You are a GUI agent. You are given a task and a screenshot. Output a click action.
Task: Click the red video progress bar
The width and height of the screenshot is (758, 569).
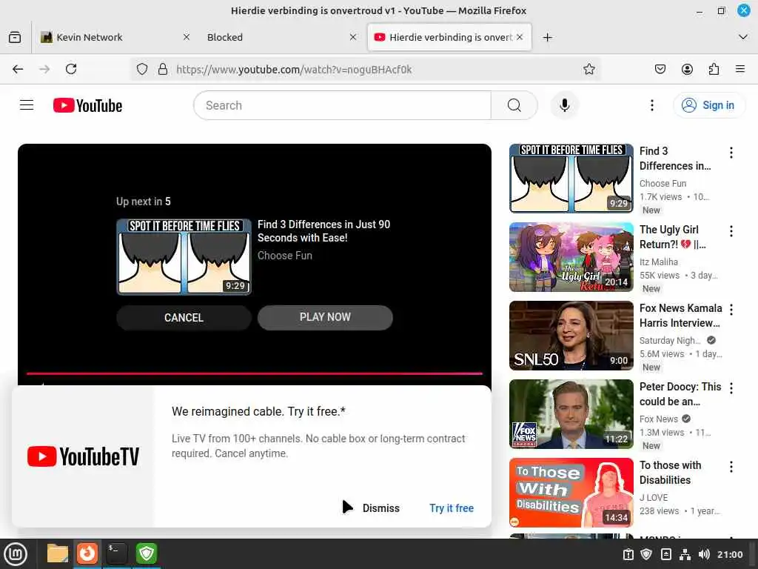pyautogui.click(x=255, y=373)
